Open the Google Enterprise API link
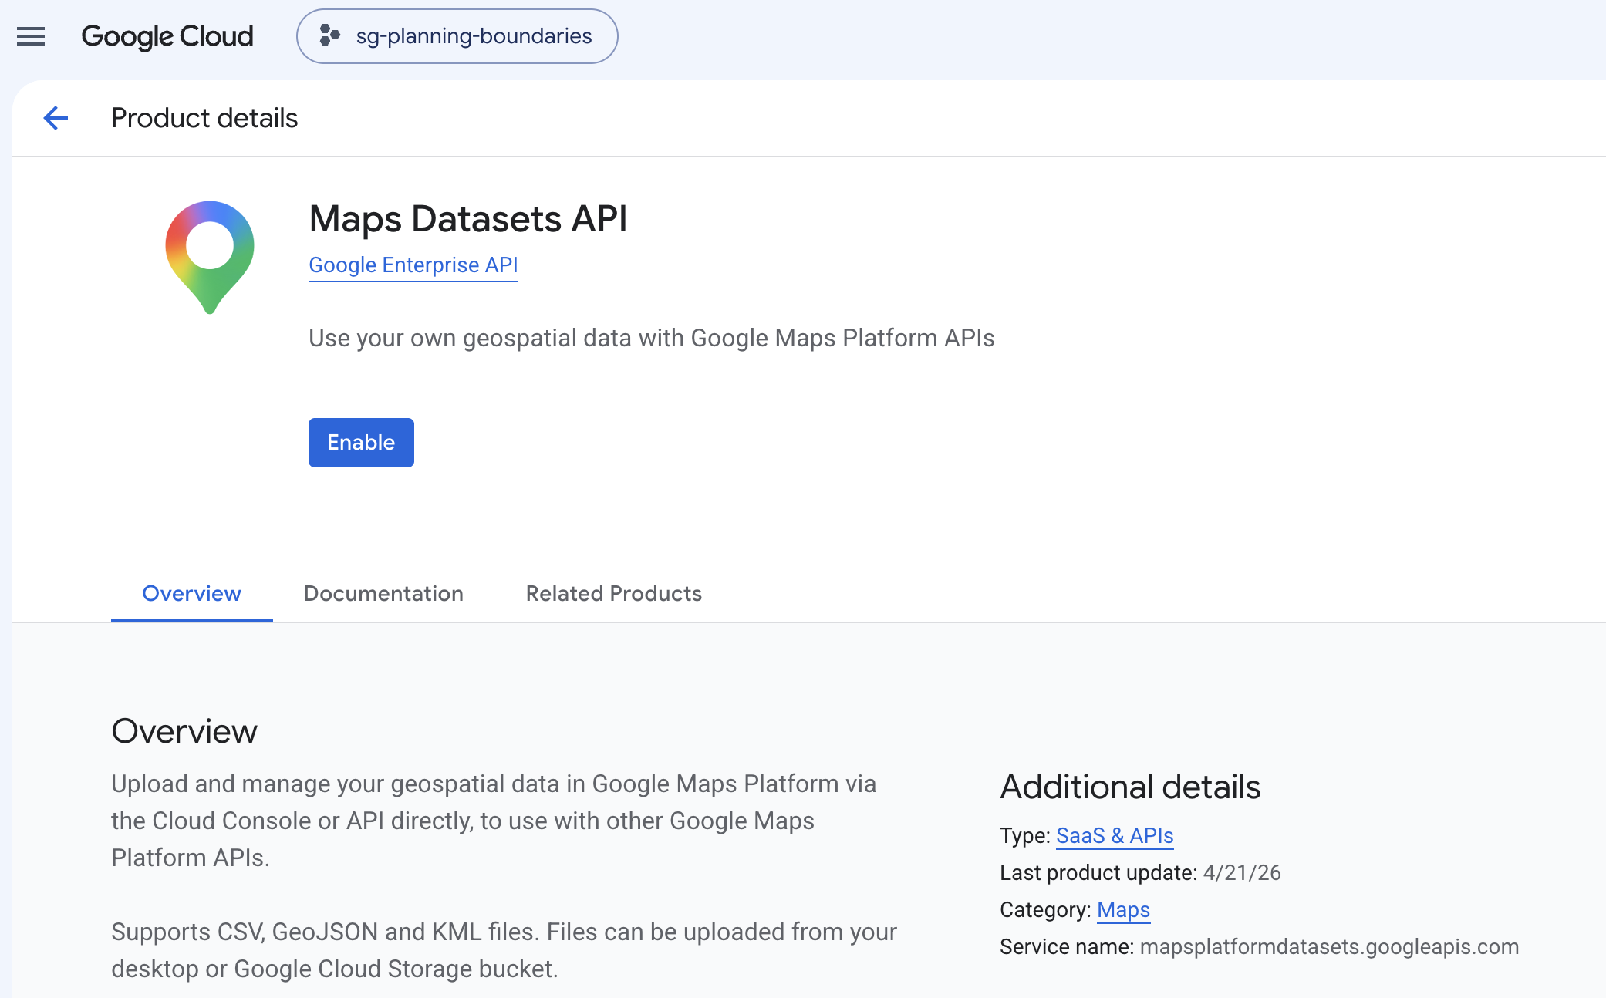 (413, 265)
